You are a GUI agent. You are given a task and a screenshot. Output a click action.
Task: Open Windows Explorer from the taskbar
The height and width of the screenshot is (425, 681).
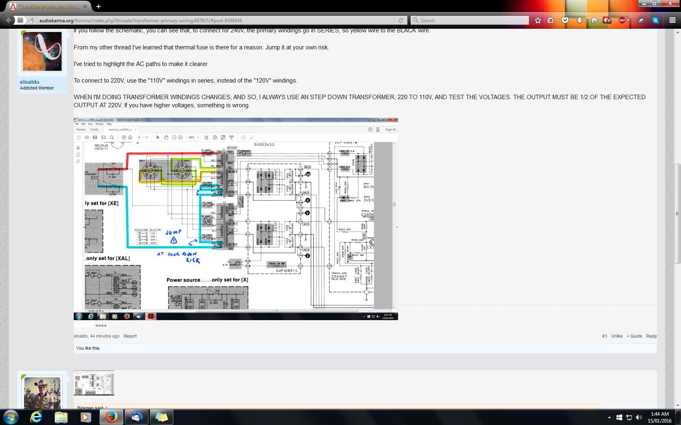pos(61,417)
